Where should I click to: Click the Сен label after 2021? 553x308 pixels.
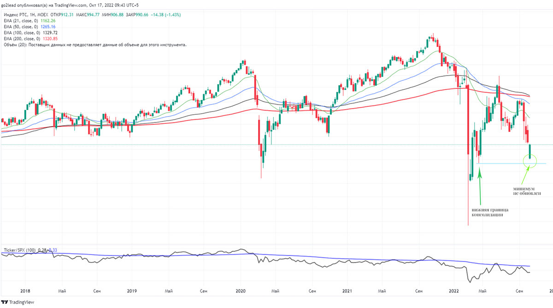click(x=419, y=291)
